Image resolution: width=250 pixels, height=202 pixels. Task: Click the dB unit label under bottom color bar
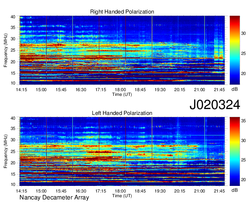235,190
